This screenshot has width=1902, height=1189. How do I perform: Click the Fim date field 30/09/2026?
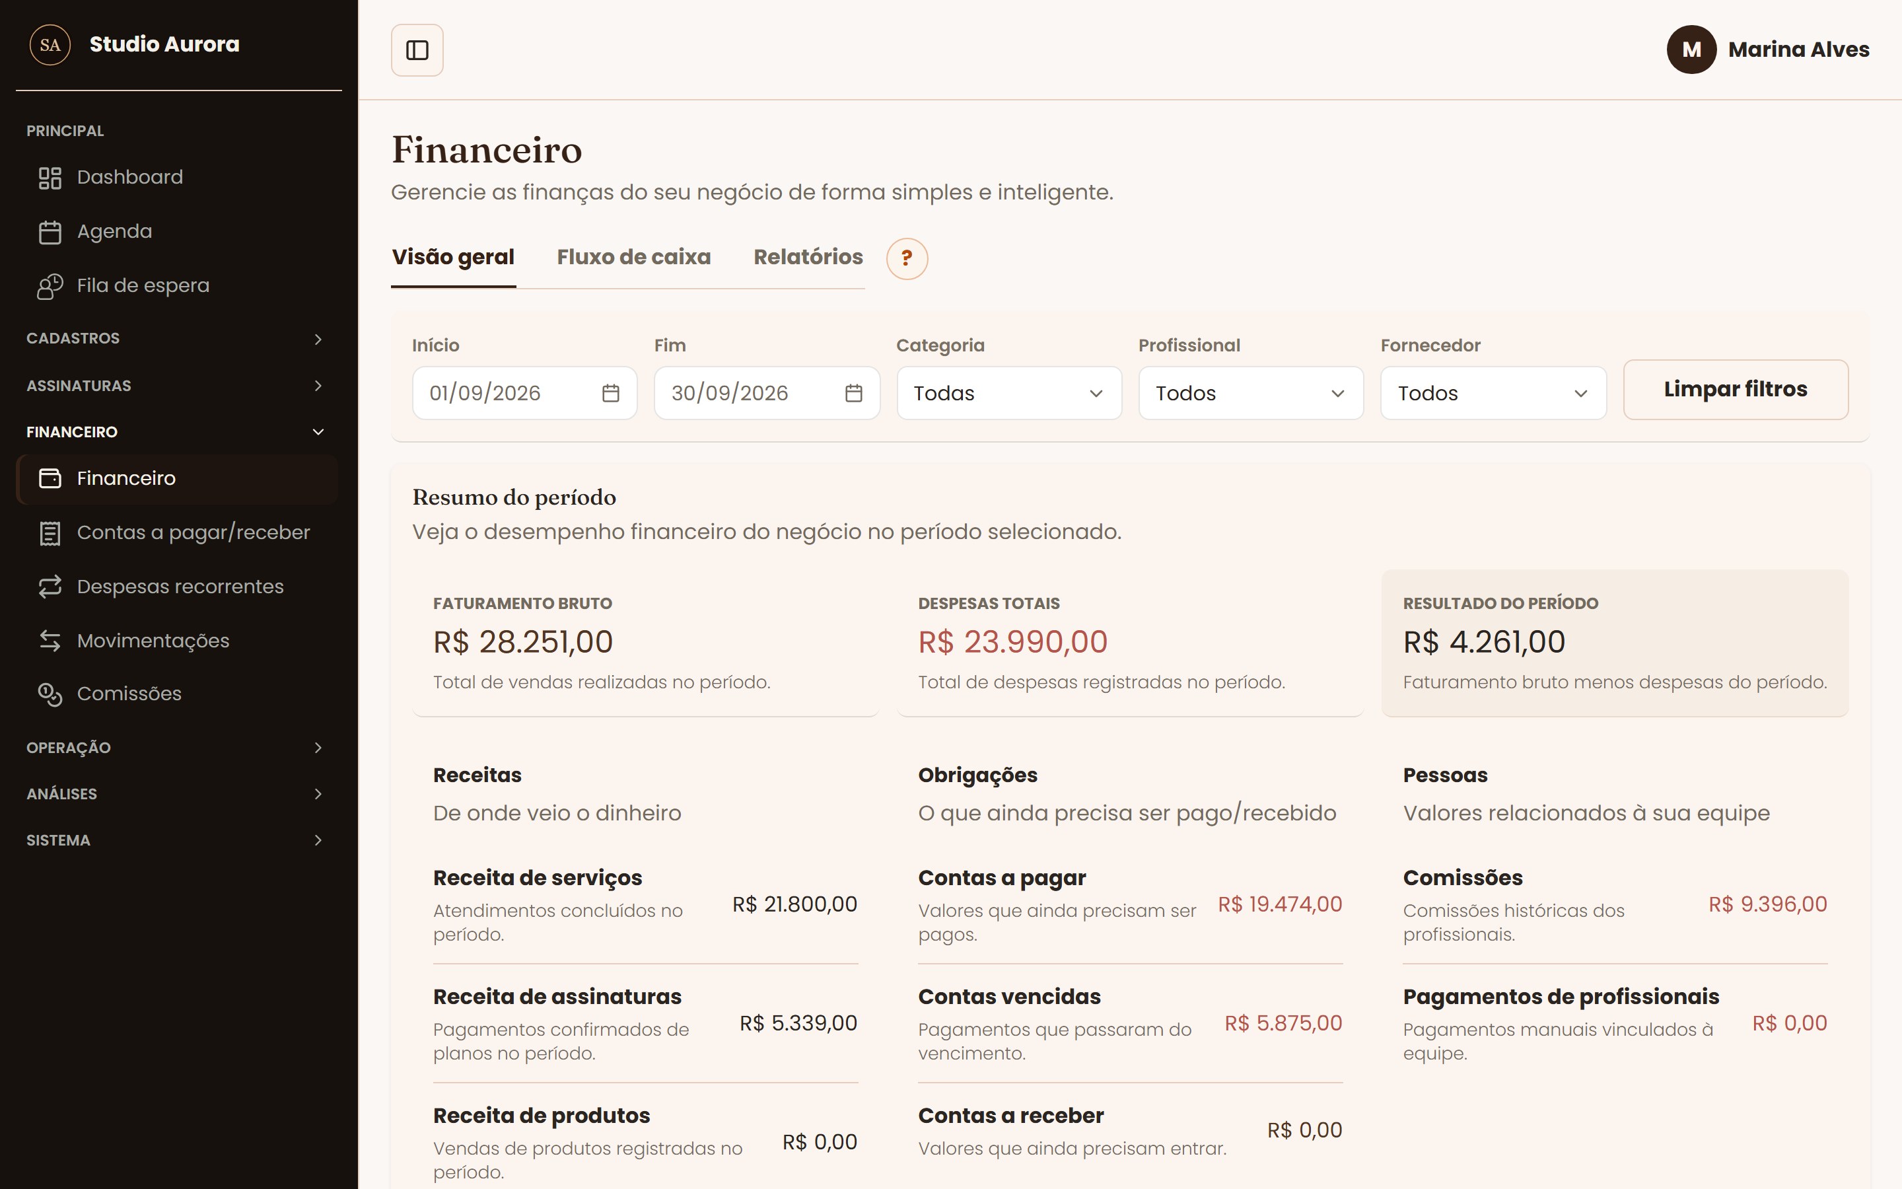click(x=767, y=393)
